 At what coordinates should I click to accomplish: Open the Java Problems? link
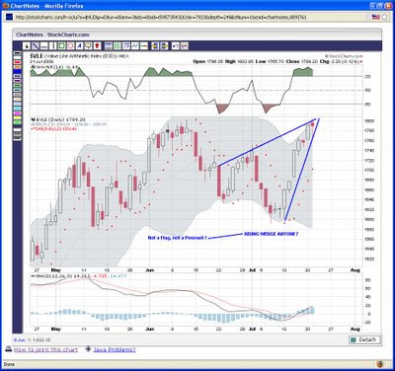(x=115, y=349)
